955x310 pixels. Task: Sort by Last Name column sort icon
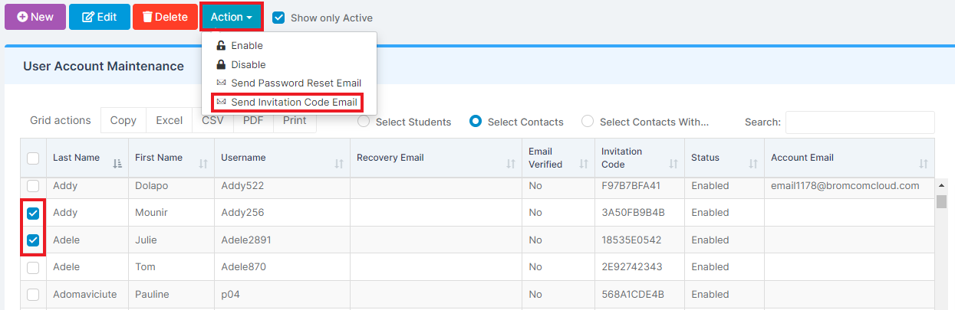[x=117, y=163]
